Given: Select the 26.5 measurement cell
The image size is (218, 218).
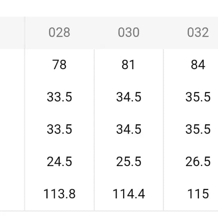Looking at the screenshot, I should 198,162.
